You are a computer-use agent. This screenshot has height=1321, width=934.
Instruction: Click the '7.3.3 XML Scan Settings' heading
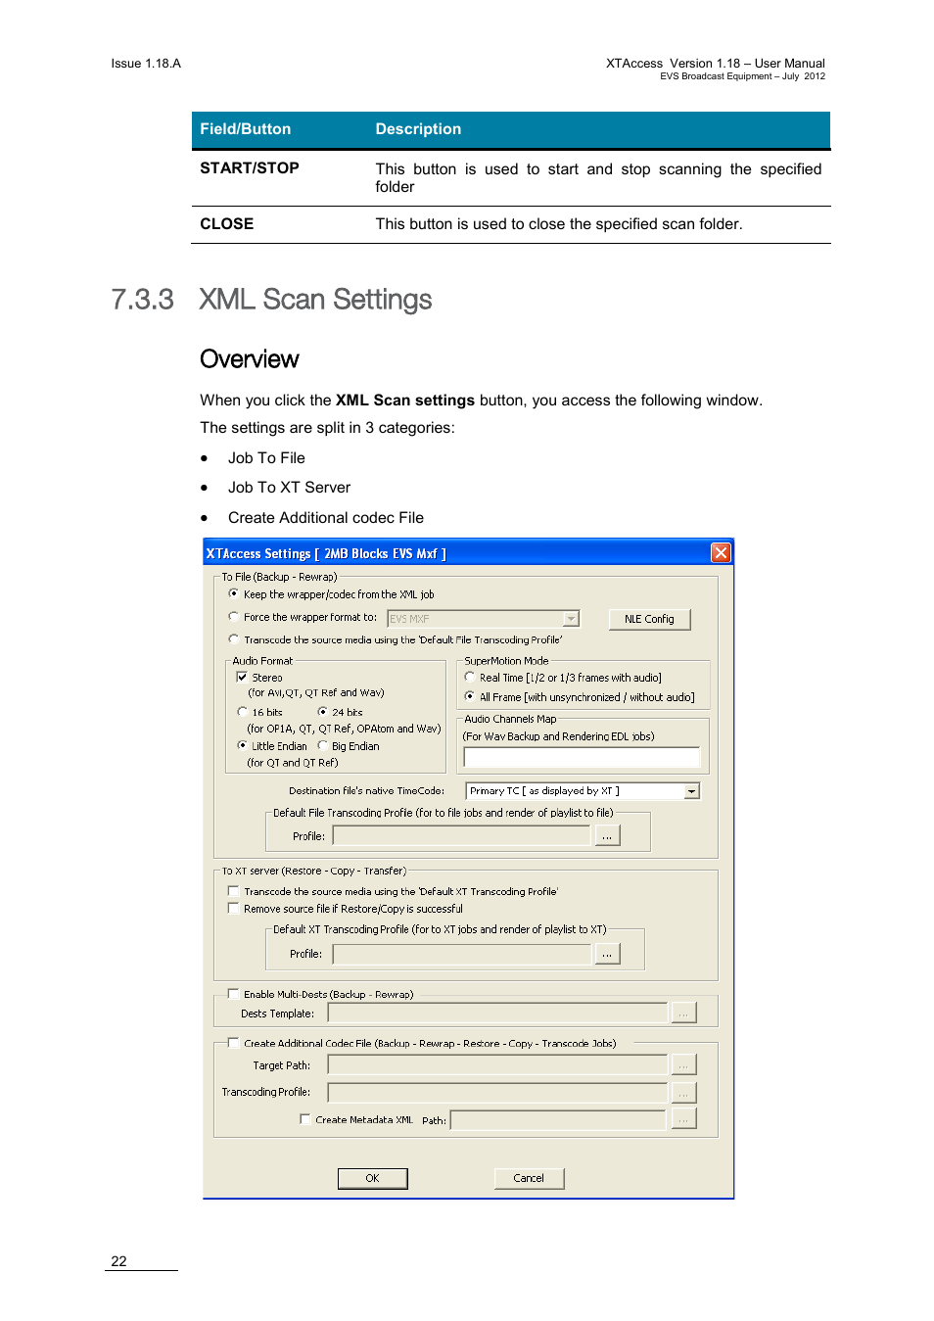point(271,300)
